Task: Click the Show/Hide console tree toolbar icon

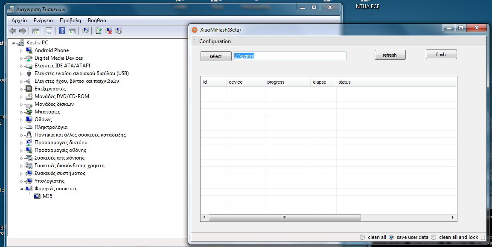Action: [x=36, y=31]
